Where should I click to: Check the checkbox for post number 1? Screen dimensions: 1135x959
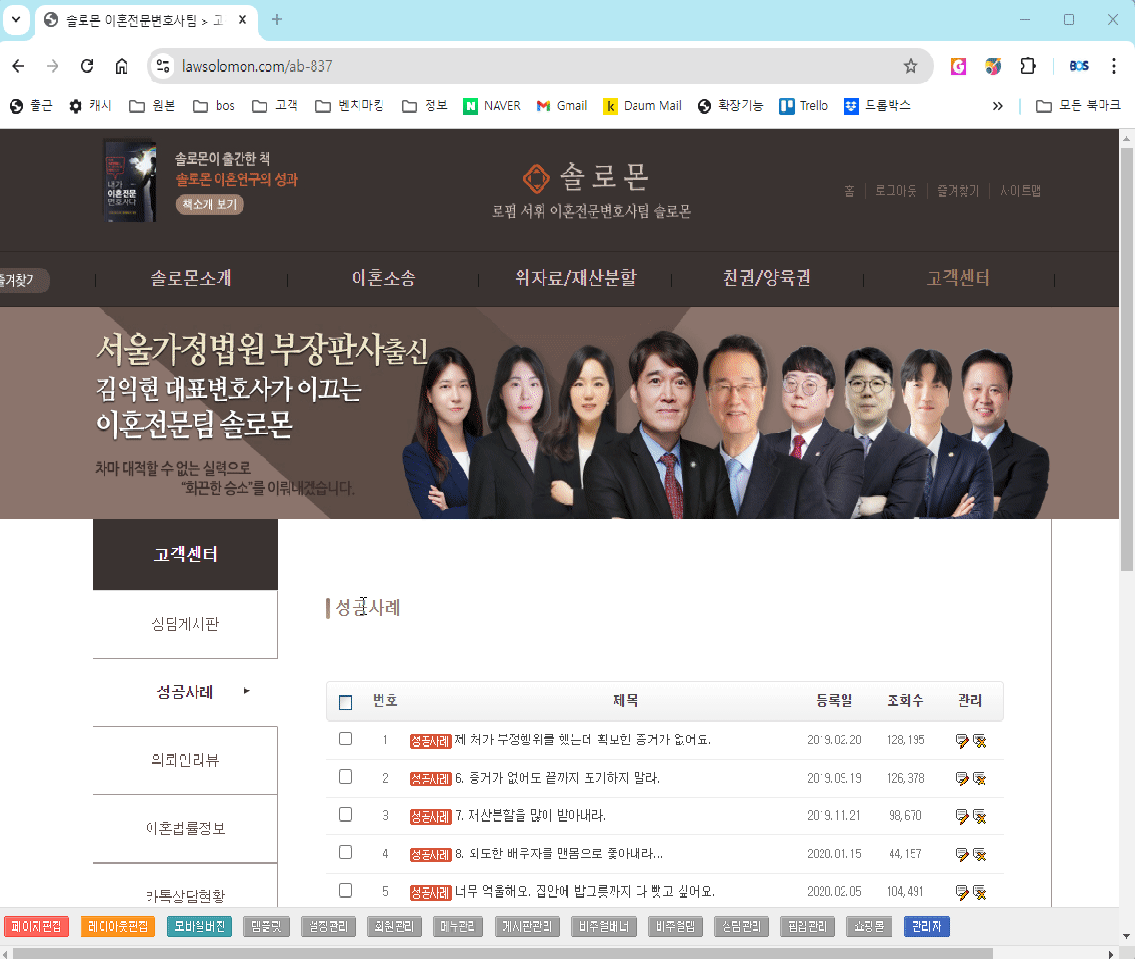(346, 739)
